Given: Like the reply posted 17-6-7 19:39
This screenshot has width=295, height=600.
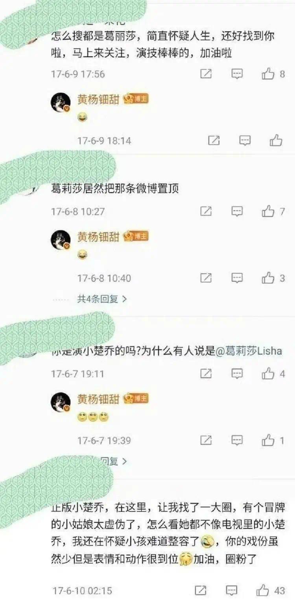Looking at the screenshot, I should pos(268,440).
